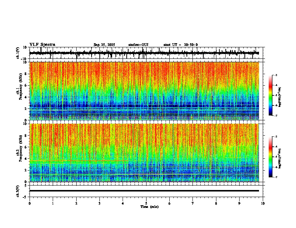Click the "station=OUI" header label
296x228 pixels.
(138, 45)
